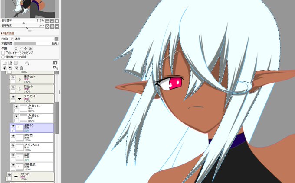Image resolution: width=295 pixels, height=183 pixels.
Task: Click the layer list vertical scrollbar thumb
Action: coord(57,118)
